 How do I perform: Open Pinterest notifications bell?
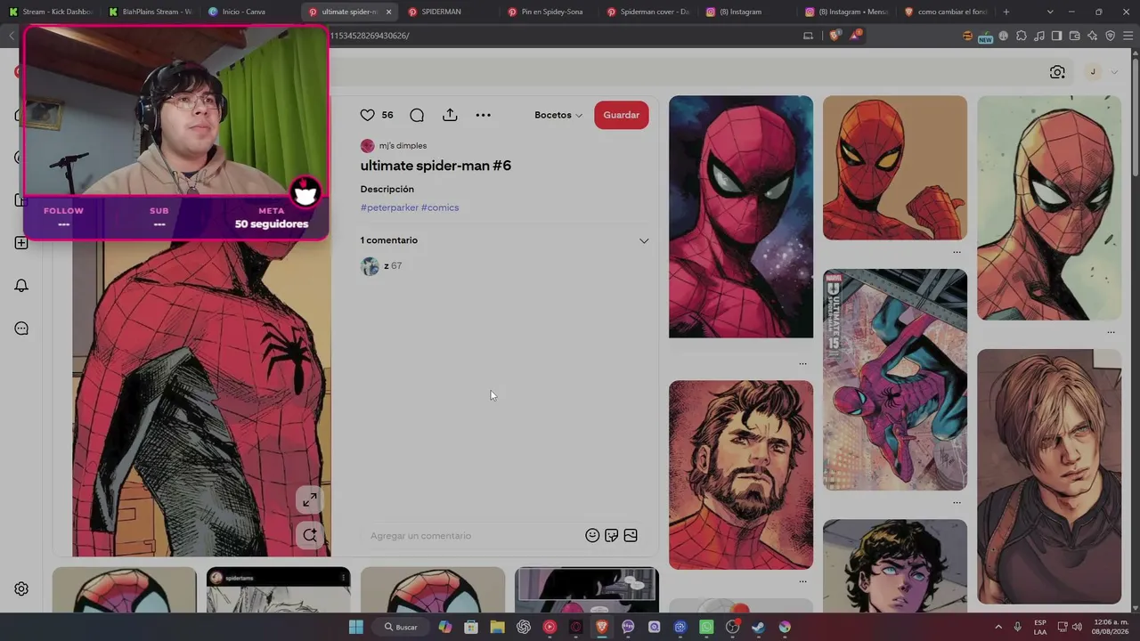[21, 286]
